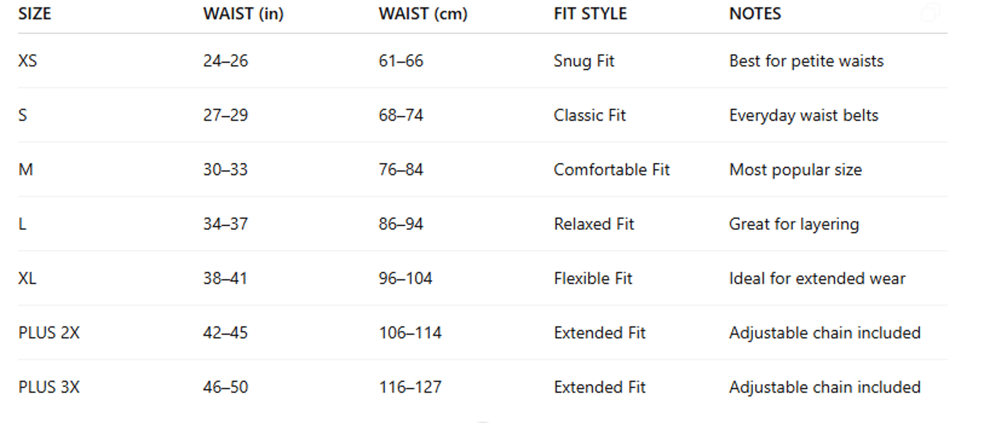Click the FIT STYLE column header

(x=590, y=14)
